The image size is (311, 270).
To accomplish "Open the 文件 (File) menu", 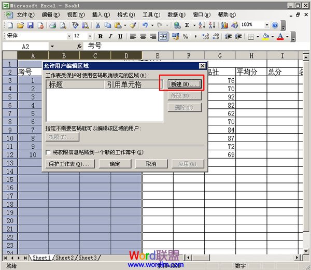I will tap(25, 15).
